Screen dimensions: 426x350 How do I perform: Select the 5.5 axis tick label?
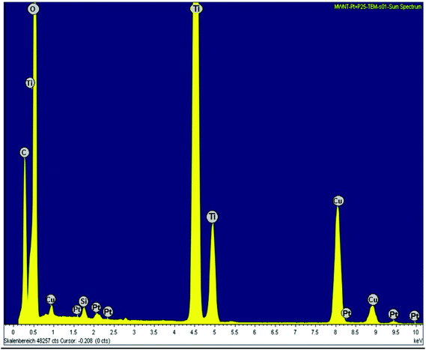point(235,332)
